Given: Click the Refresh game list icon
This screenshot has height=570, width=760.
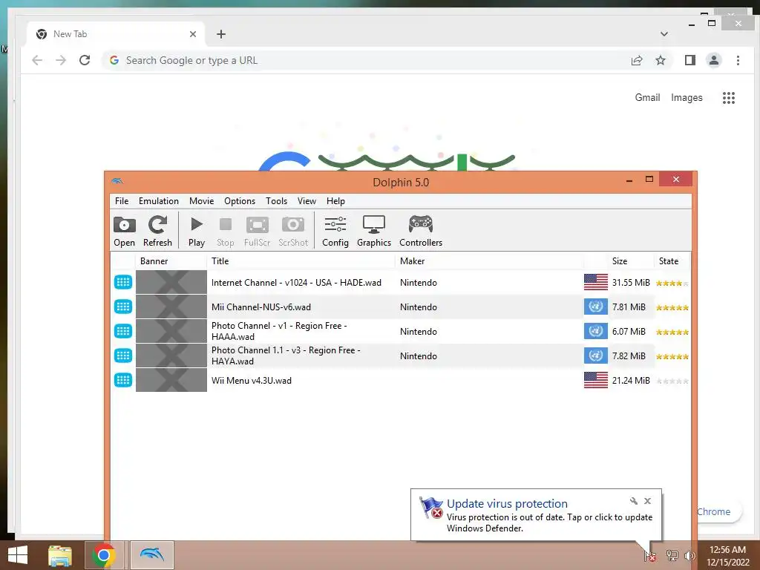Looking at the screenshot, I should [157, 231].
